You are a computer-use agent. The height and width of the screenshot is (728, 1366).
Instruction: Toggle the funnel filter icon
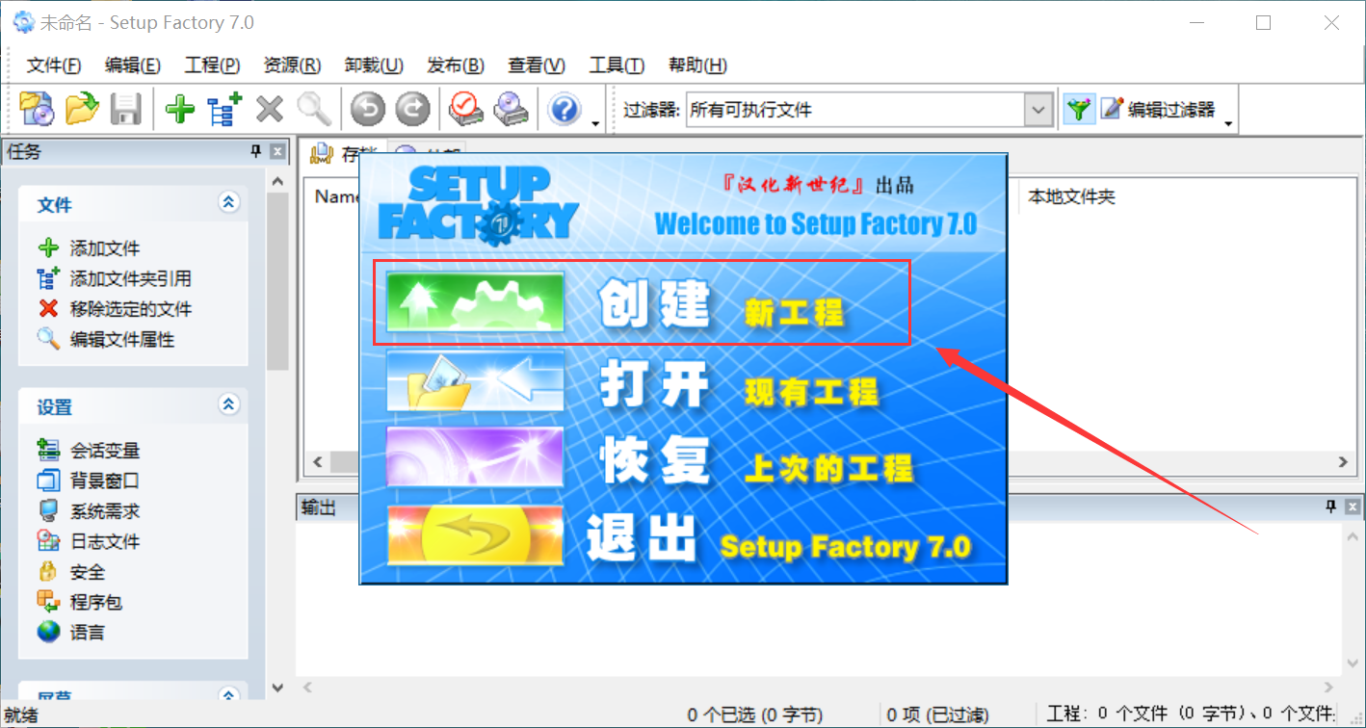click(1080, 109)
